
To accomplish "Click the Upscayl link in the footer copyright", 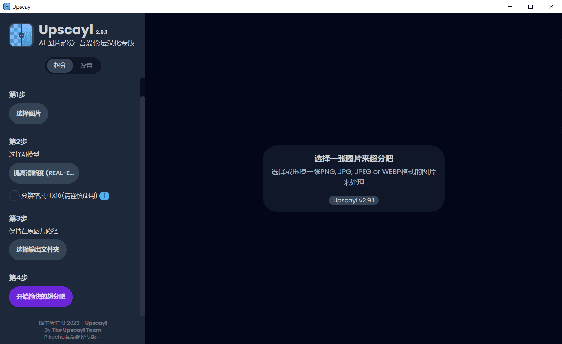I will 96,323.
